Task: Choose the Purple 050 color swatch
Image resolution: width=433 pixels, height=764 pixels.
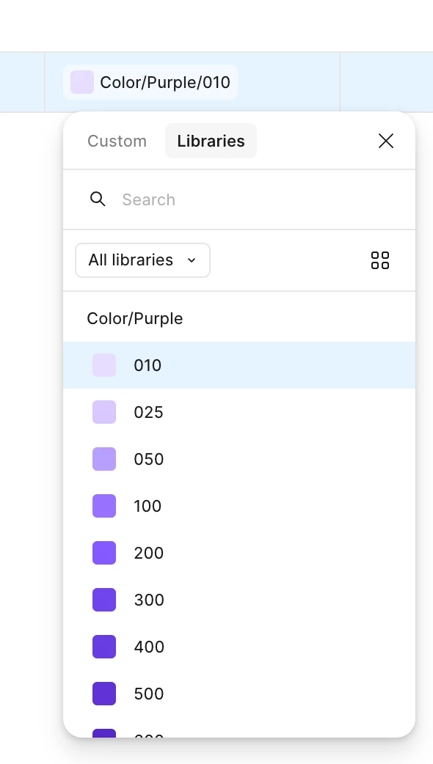Action: point(104,459)
